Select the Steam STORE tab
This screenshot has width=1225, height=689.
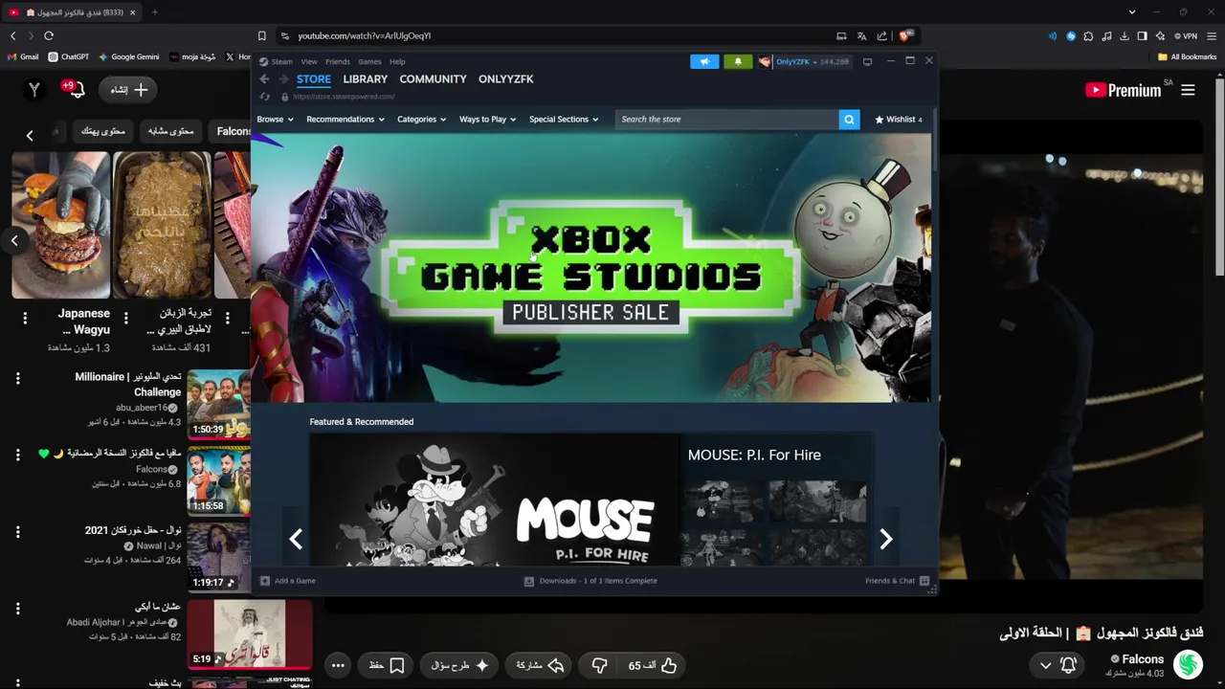tap(314, 79)
